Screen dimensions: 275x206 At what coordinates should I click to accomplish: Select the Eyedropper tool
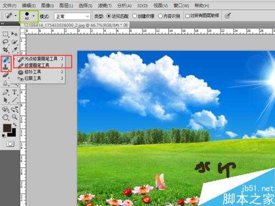pyautogui.click(x=15, y=49)
